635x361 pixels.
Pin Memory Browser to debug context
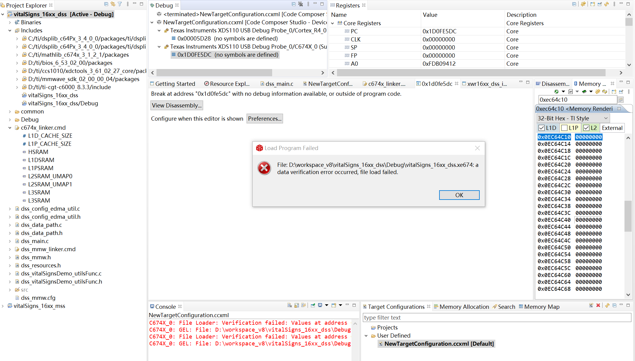[621, 92]
